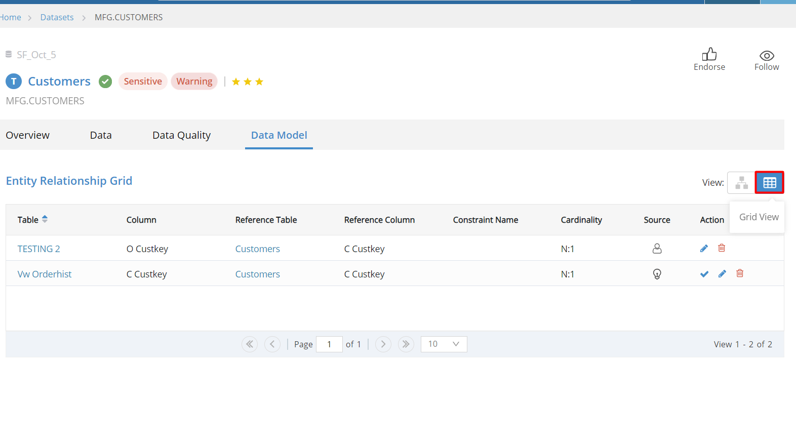This screenshot has height=445, width=796.
Task: Click the three-star rating
Action: coord(248,82)
